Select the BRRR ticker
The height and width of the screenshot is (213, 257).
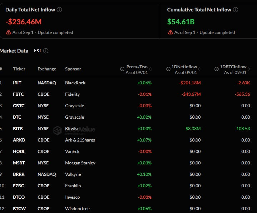pos(19,174)
